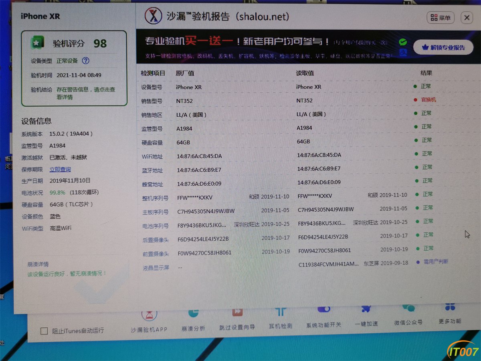
Task: Select front camera serial F0W94270C58JH8061 in 原厂值
Action: pyautogui.click(x=204, y=253)
